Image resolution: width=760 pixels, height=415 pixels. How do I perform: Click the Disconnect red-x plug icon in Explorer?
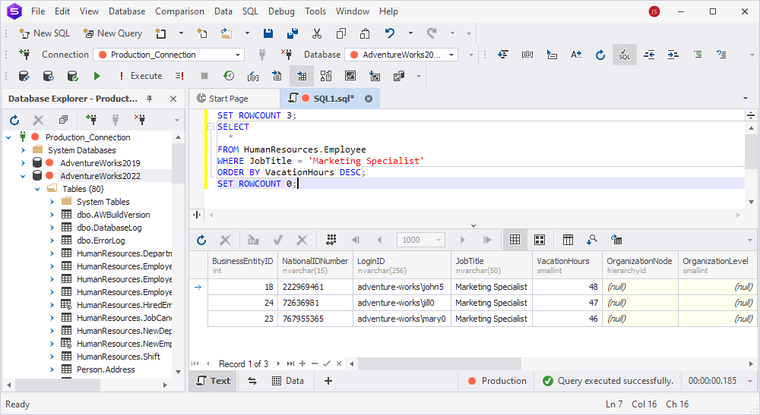(x=140, y=120)
